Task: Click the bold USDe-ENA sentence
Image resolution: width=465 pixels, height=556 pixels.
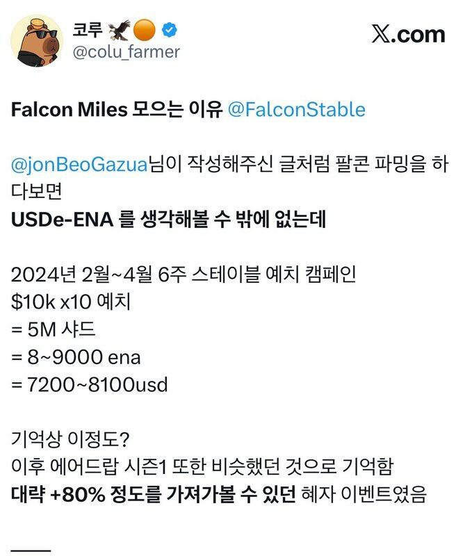Action: tap(168, 220)
